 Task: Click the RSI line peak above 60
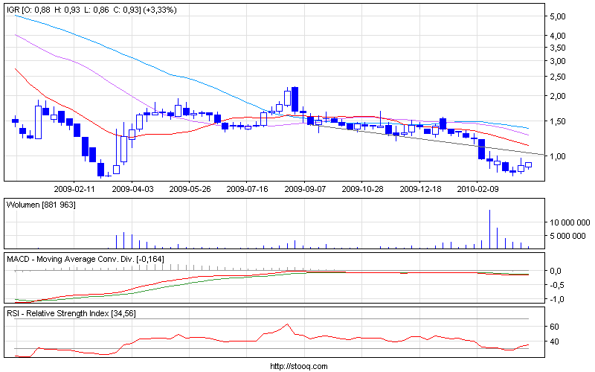[287, 324]
